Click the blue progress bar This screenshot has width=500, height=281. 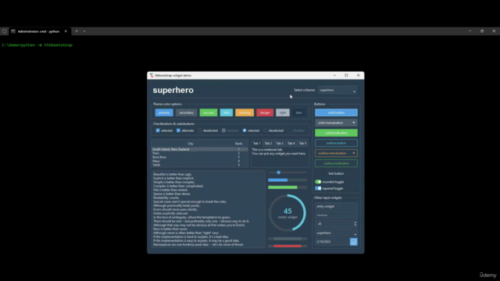click(x=287, y=180)
